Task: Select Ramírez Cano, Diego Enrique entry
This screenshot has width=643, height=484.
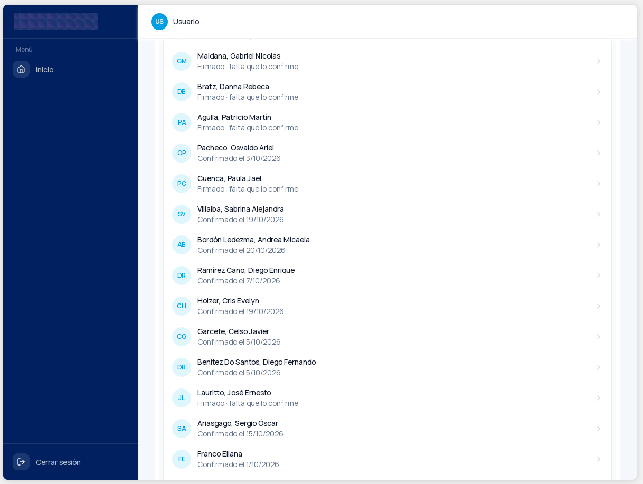Action: [x=387, y=276]
